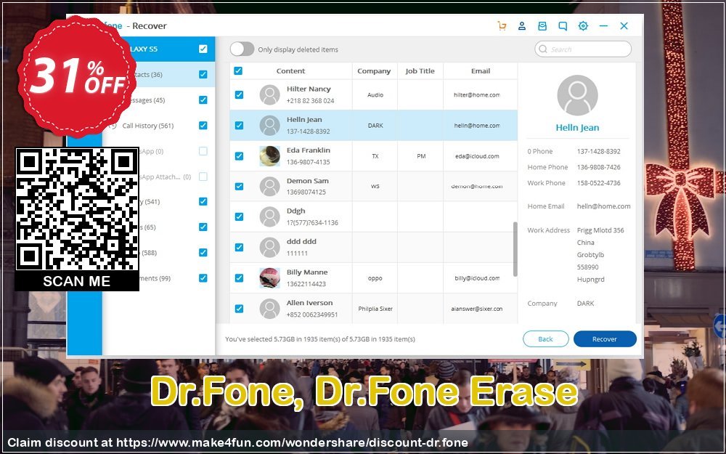Click the Content column header

coord(290,71)
